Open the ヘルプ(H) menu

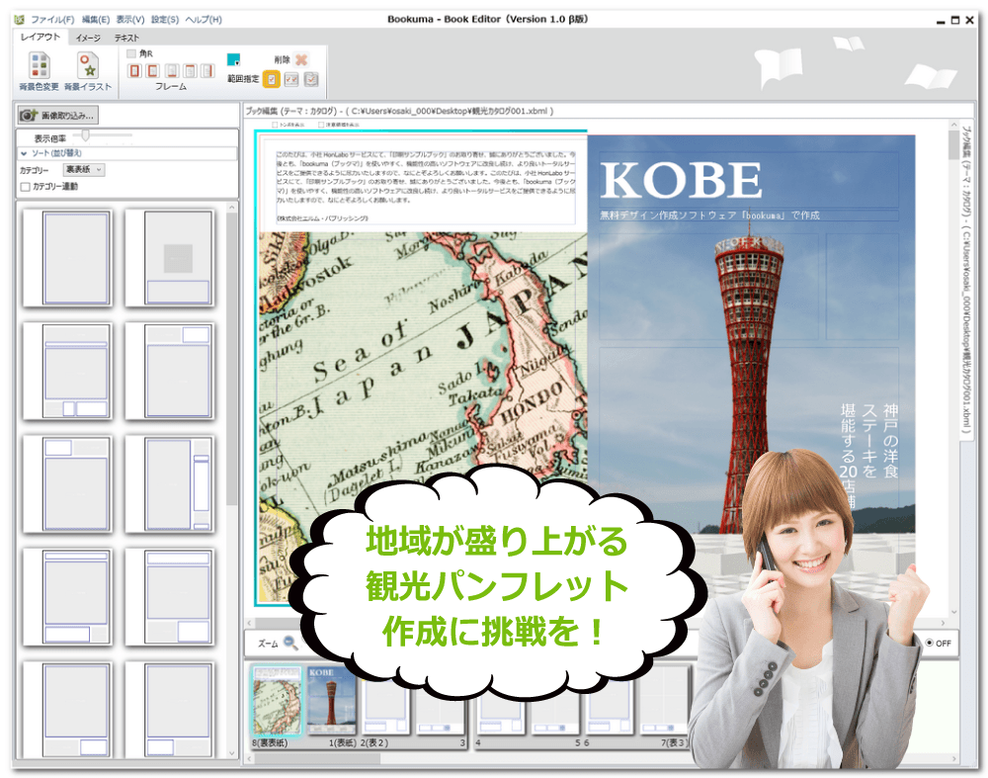pos(204,19)
